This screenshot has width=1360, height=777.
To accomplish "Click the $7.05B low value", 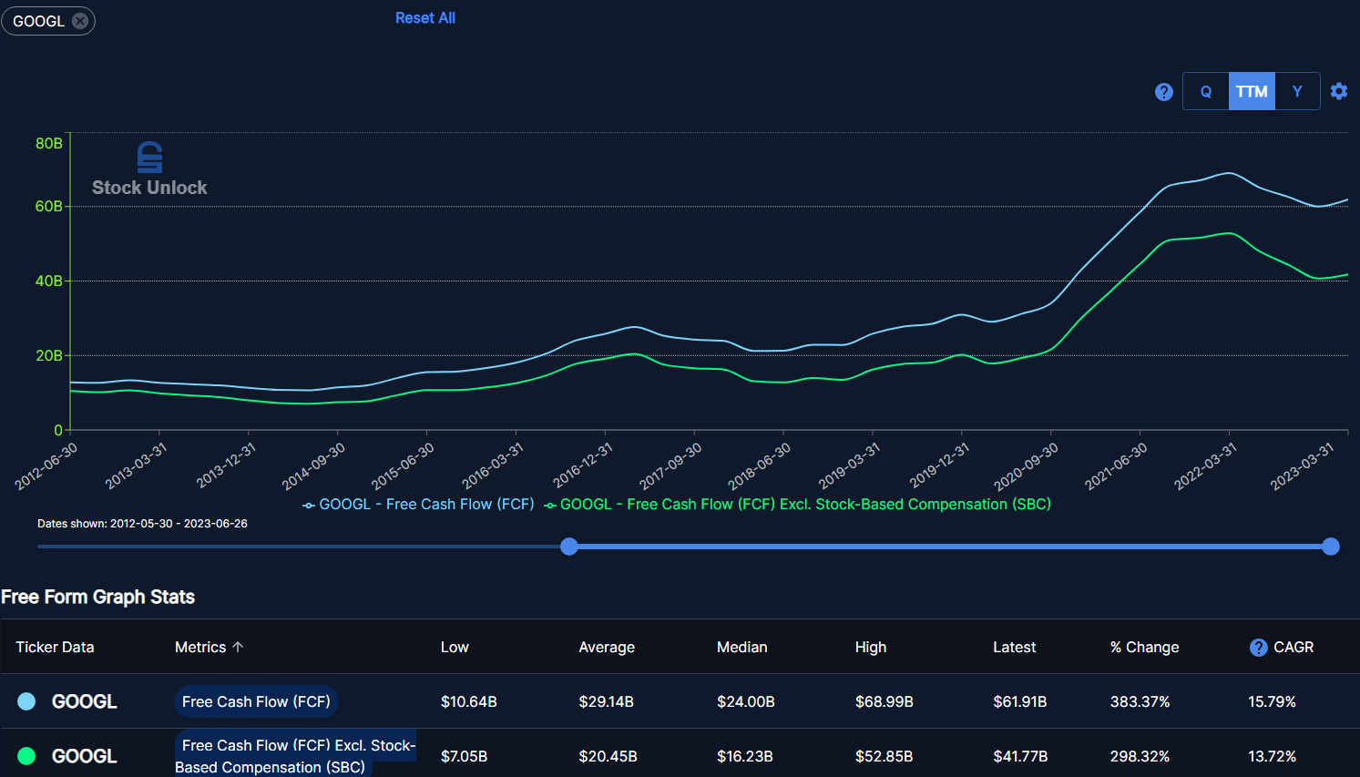I will [465, 756].
